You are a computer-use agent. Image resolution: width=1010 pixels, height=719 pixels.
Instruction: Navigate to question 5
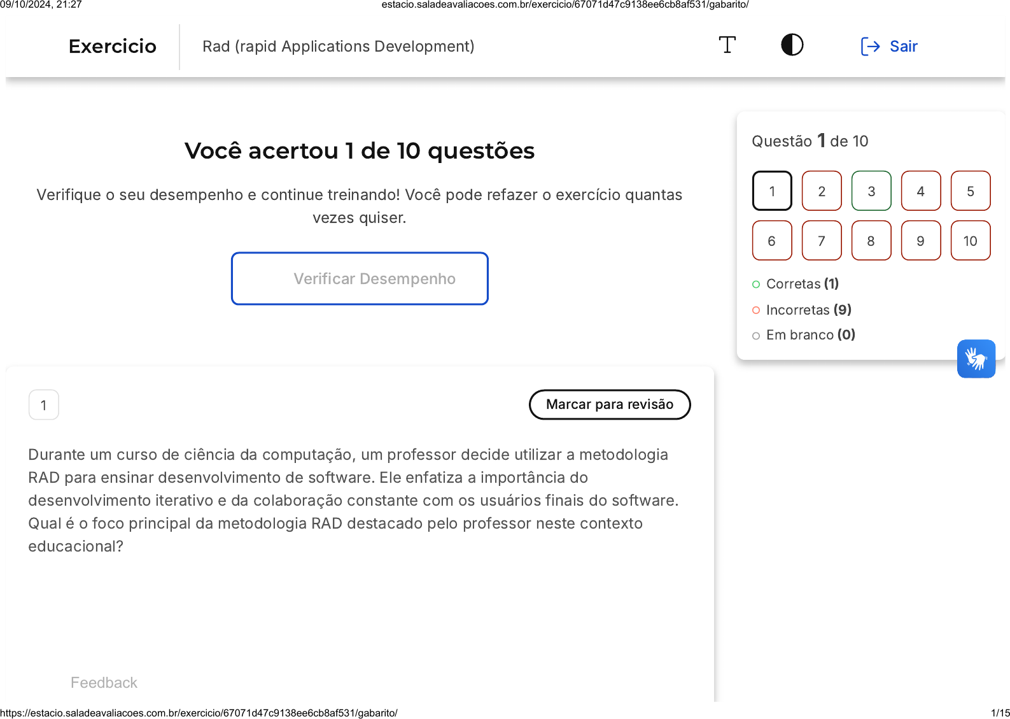coord(971,191)
